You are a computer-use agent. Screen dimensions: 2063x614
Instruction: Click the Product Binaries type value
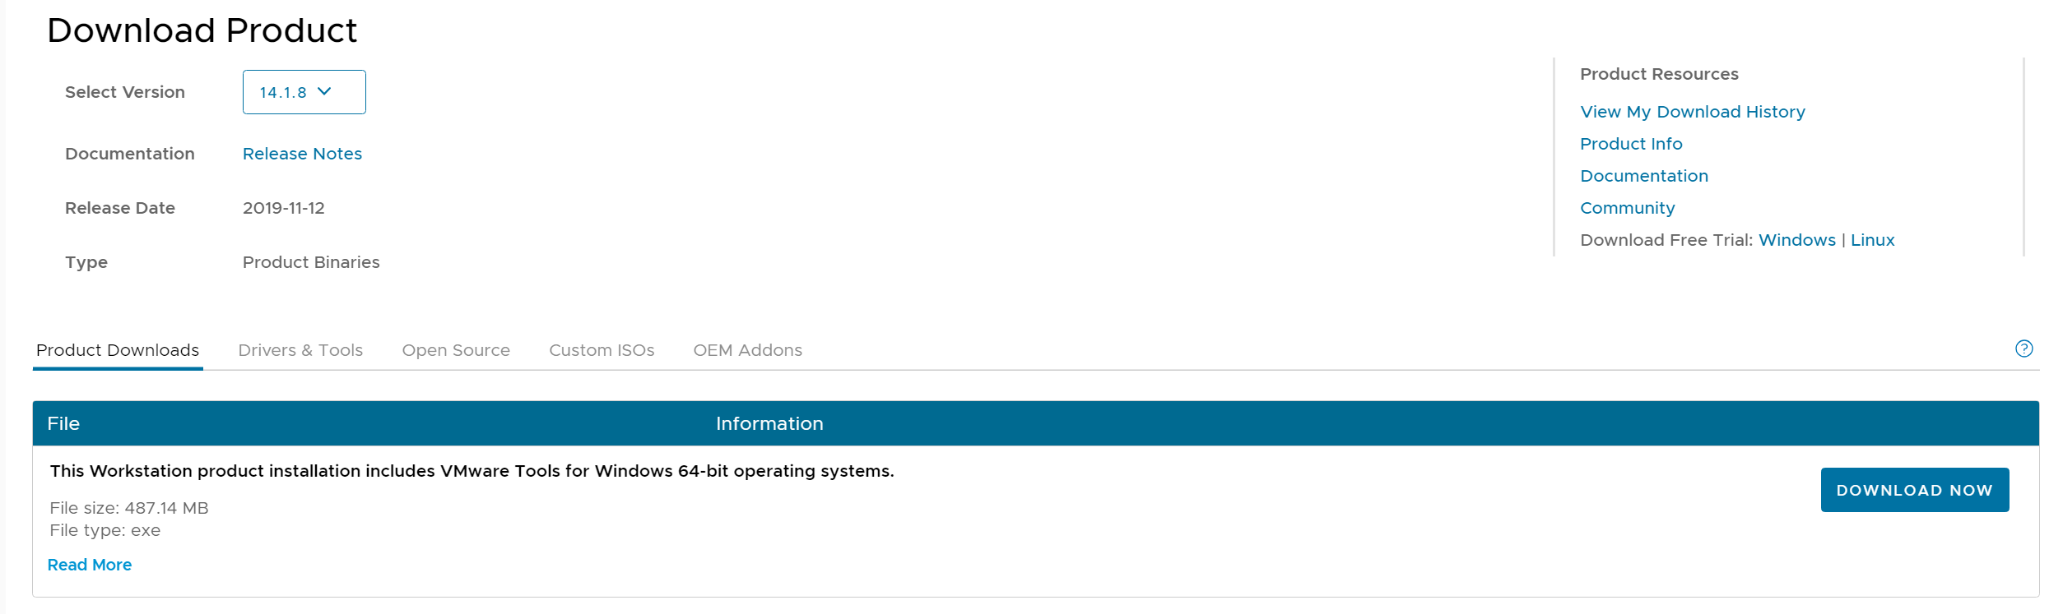311,262
